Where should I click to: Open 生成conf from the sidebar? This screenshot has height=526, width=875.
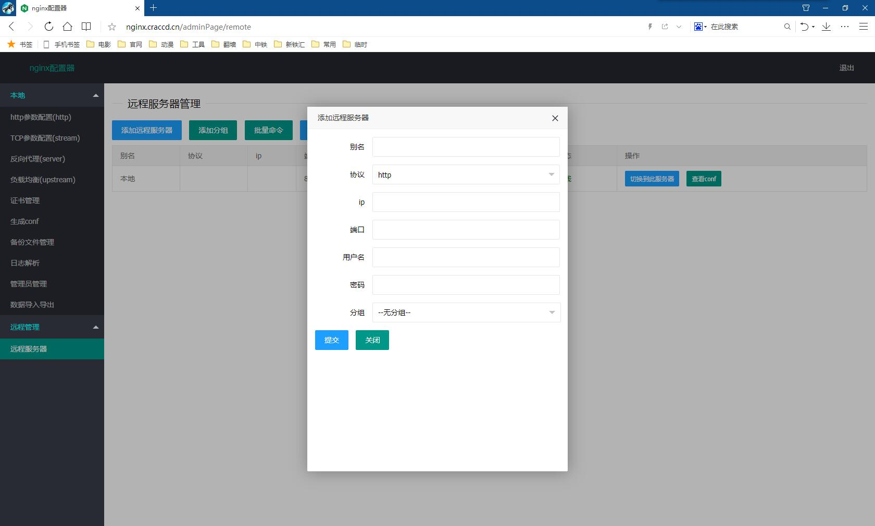24,221
